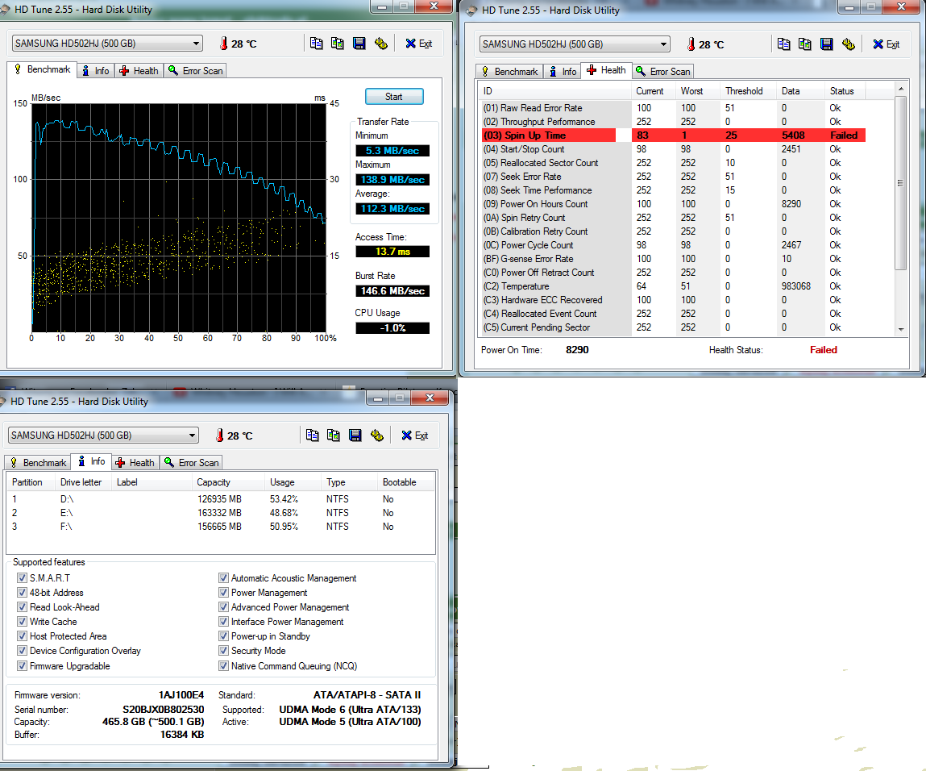The height and width of the screenshot is (771, 926).
Task: Start the benchmark test
Action: pos(394,97)
